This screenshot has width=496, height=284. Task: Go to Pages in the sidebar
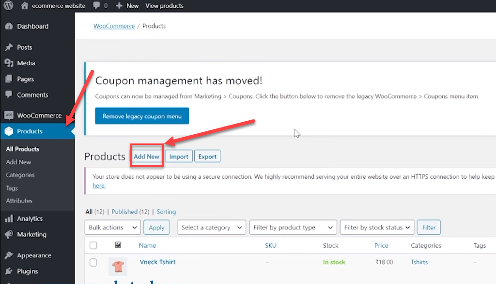pyautogui.click(x=25, y=79)
